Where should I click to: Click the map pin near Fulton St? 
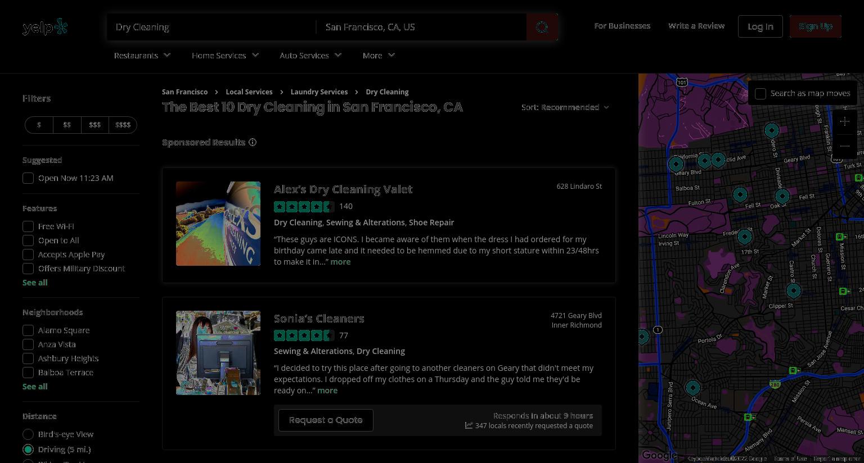[740, 194]
